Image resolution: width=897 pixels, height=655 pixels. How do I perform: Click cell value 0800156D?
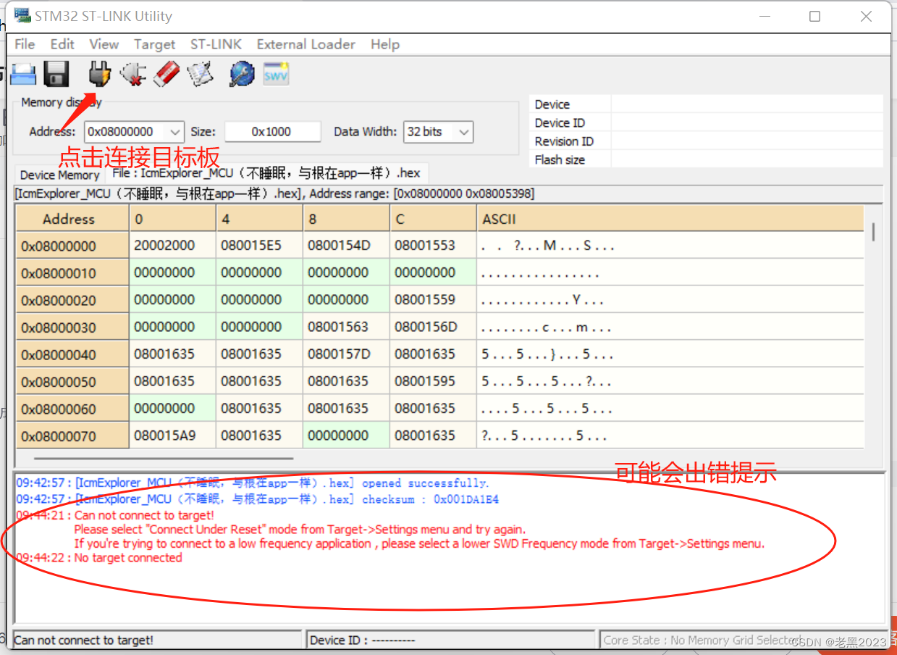[x=433, y=327]
